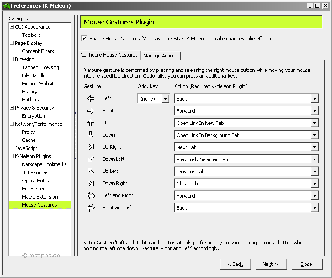Open the Encryption category
This screenshot has height=278, width=332.
[x=34, y=116]
